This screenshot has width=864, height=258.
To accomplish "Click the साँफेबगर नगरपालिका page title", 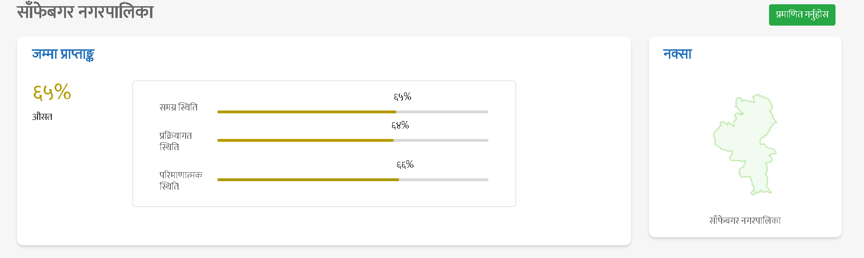I will (x=85, y=11).
